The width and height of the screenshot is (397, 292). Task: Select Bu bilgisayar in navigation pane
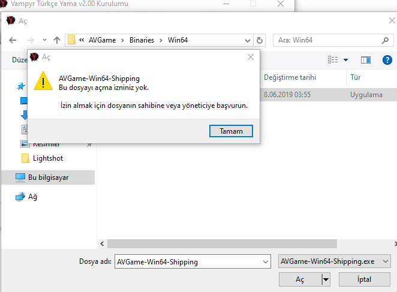(48, 177)
